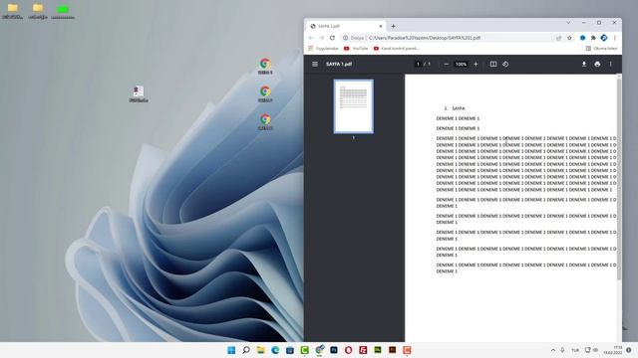Open the Okuma listesi reading list

(601, 49)
